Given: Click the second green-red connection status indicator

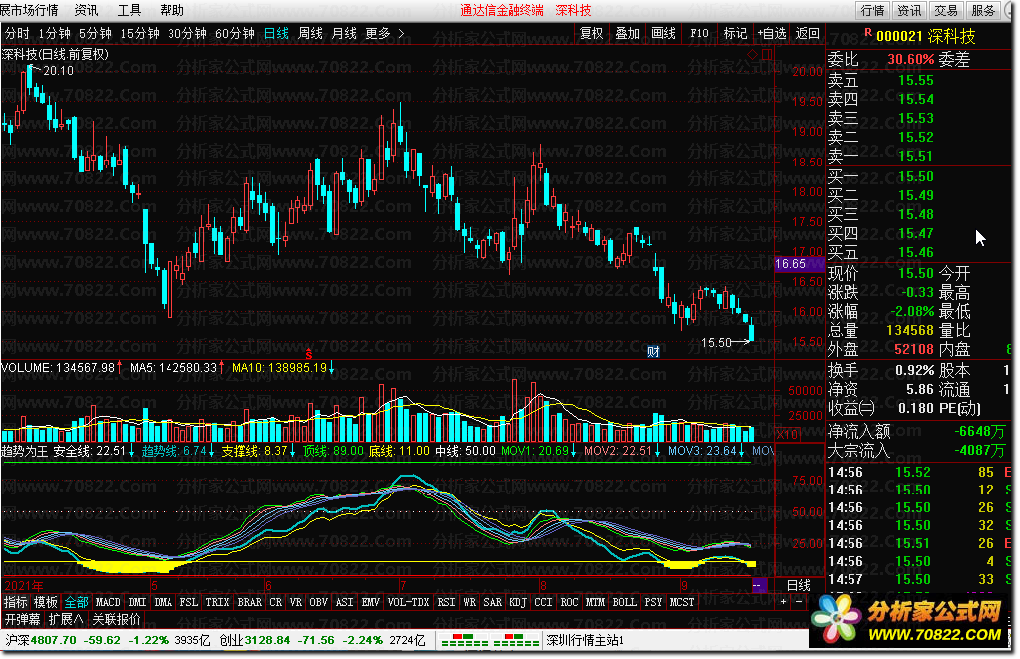Looking at the screenshot, I should click(x=515, y=640).
